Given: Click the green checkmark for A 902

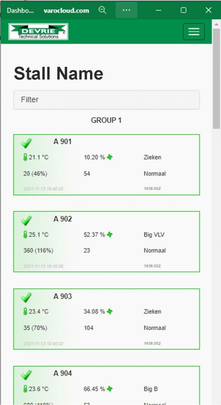Looking at the screenshot, I should coord(26,221).
